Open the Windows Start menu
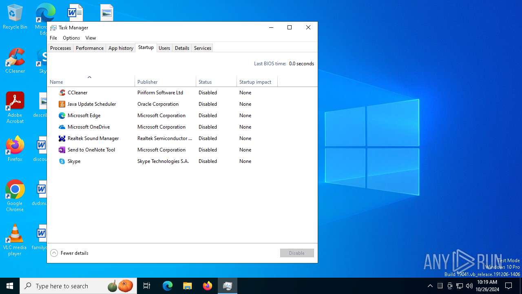The height and width of the screenshot is (294, 522). (x=10, y=286)
